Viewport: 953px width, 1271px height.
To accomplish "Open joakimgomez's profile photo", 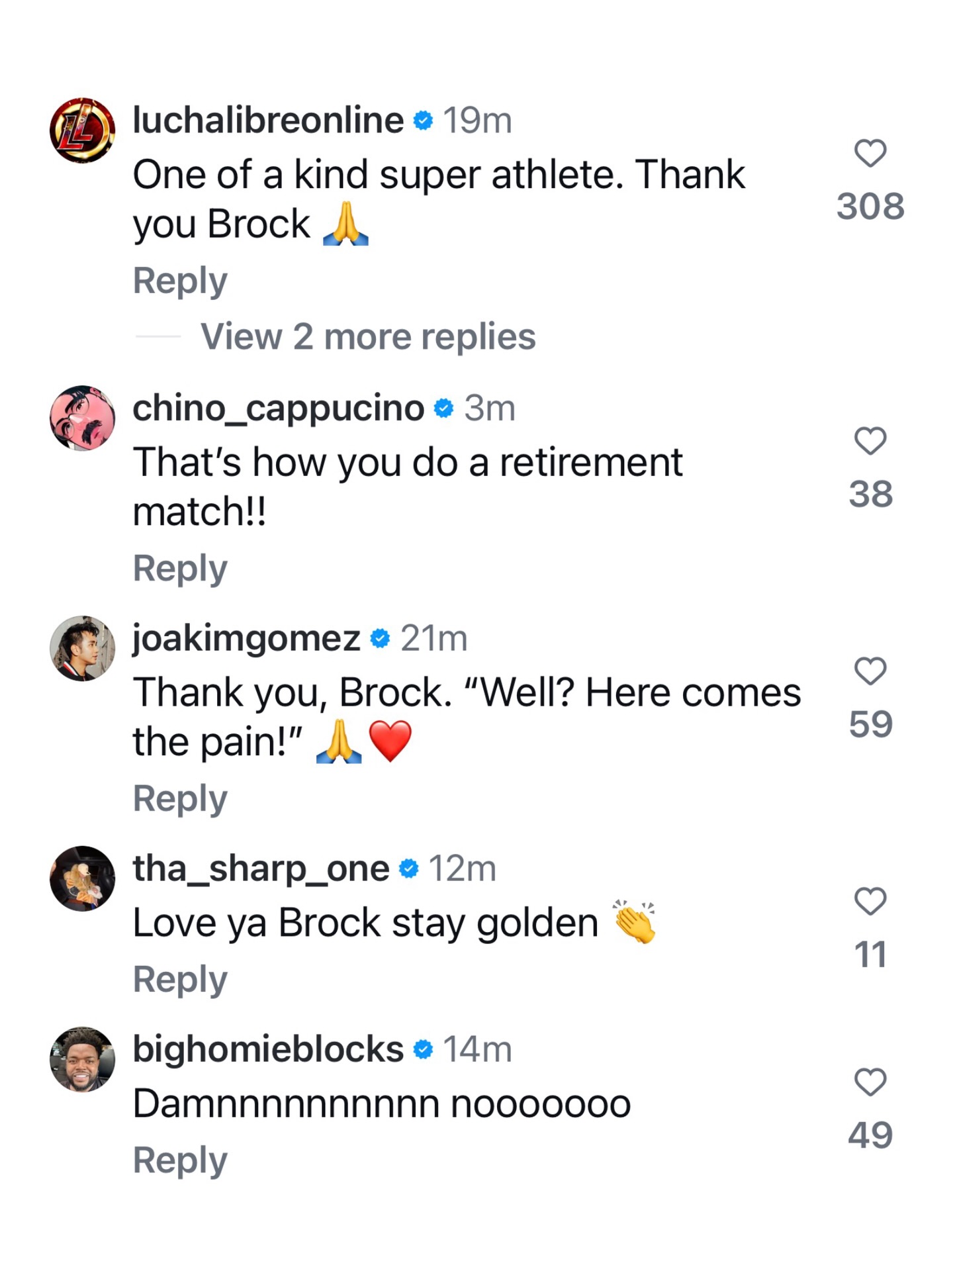I will click(x=82, y=648).
